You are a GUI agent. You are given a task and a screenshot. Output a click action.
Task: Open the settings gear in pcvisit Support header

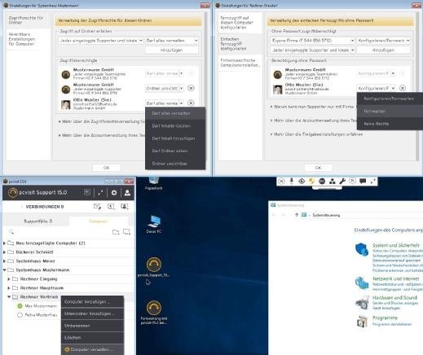pos(114,193)
